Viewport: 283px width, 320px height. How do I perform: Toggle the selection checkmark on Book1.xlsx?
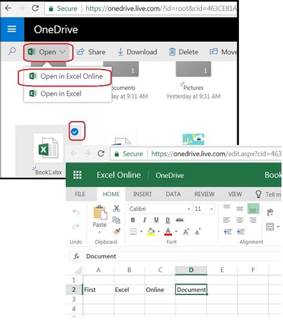[75, 131]
